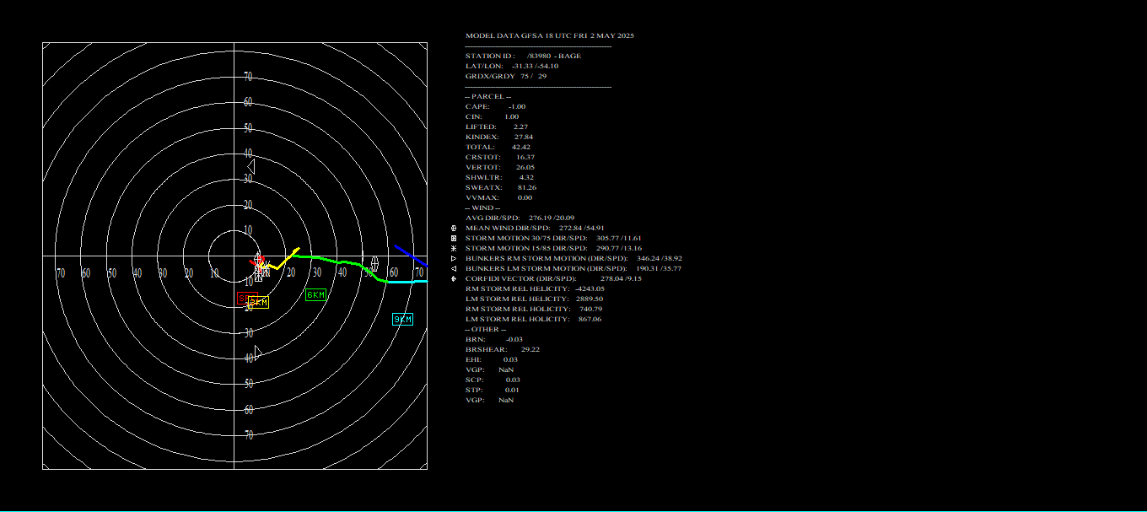
Task: Click the AVG DIR/SPD 276.19 /20.09 line
Action: point(520,218)
